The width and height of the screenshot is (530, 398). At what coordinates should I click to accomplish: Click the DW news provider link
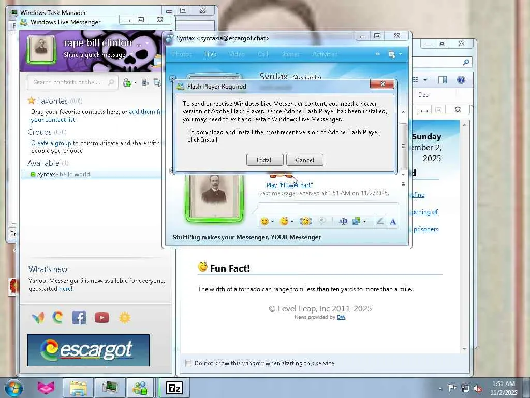341,317
